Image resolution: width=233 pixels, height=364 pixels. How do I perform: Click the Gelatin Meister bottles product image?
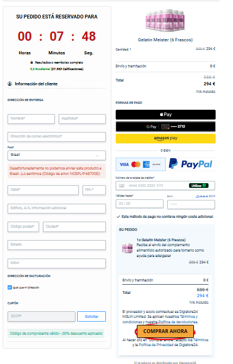[165, 21]
